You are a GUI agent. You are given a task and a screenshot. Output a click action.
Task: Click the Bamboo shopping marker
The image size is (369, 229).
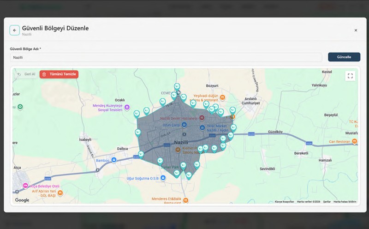[114, 160]
